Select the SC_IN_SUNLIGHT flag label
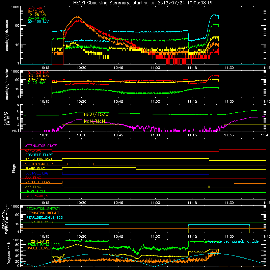This screenshot has width=270, height=270. pos(39,159)
